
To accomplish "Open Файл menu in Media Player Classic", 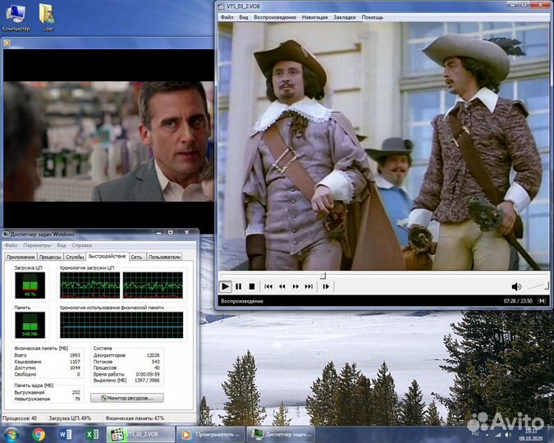I will [227, 17].
